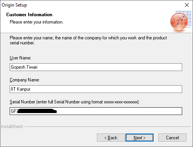Click the Serial Number format label
The image size is (193, 147).
pyautogui.click(x=74, y=102)
